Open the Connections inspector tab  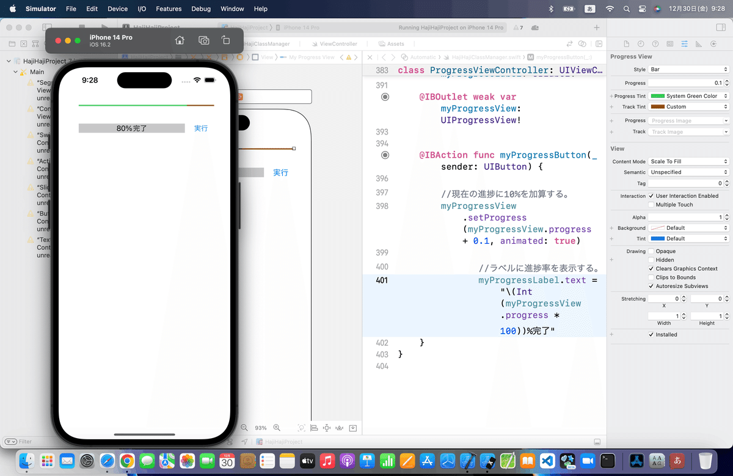coord(713,44)
